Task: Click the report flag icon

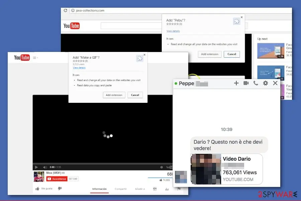Action: pos(179,189)
